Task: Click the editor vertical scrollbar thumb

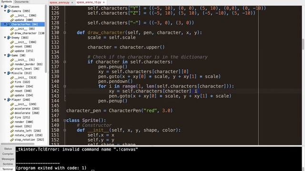Action: [x=303, y=44]
